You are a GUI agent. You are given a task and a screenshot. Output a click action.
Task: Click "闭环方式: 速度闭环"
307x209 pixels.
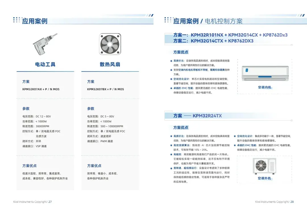tap(99, 136)
